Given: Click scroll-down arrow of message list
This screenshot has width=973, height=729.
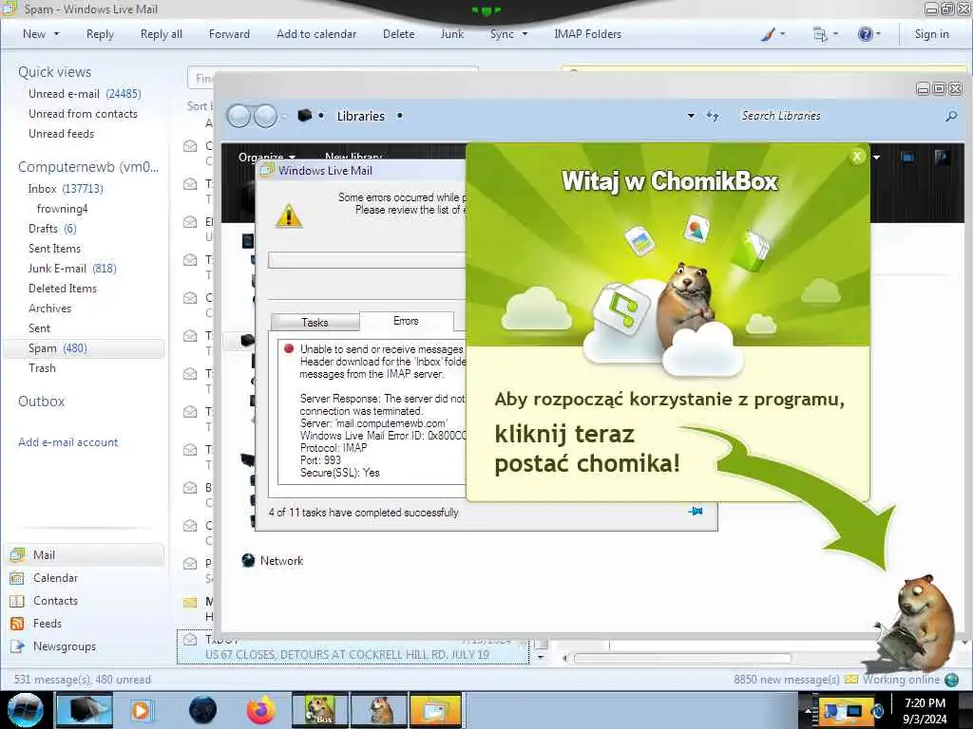Looking at the screenshot, I should (541, 657).
